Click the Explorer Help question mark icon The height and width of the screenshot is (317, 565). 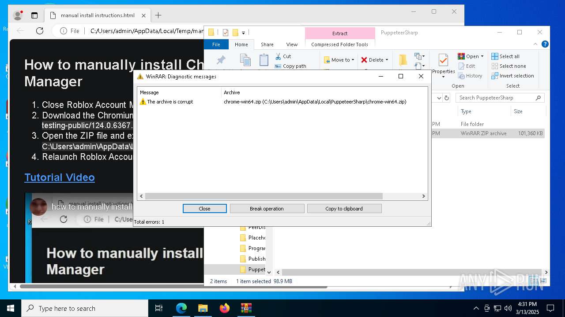[545, 44]
